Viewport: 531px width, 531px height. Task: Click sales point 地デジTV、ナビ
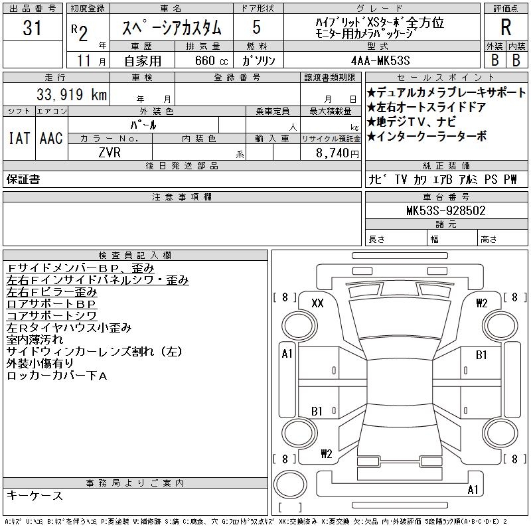[412, 121]
